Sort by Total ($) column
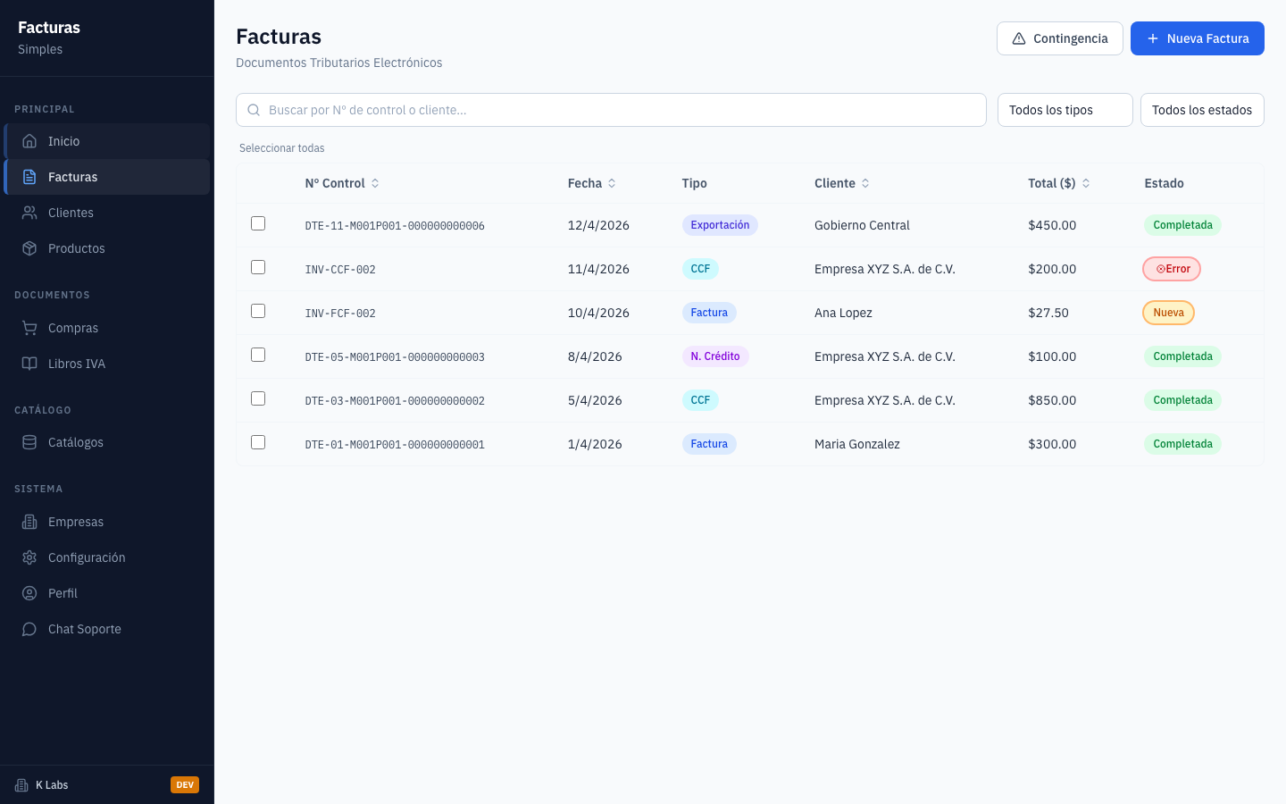 [1059, 183]
